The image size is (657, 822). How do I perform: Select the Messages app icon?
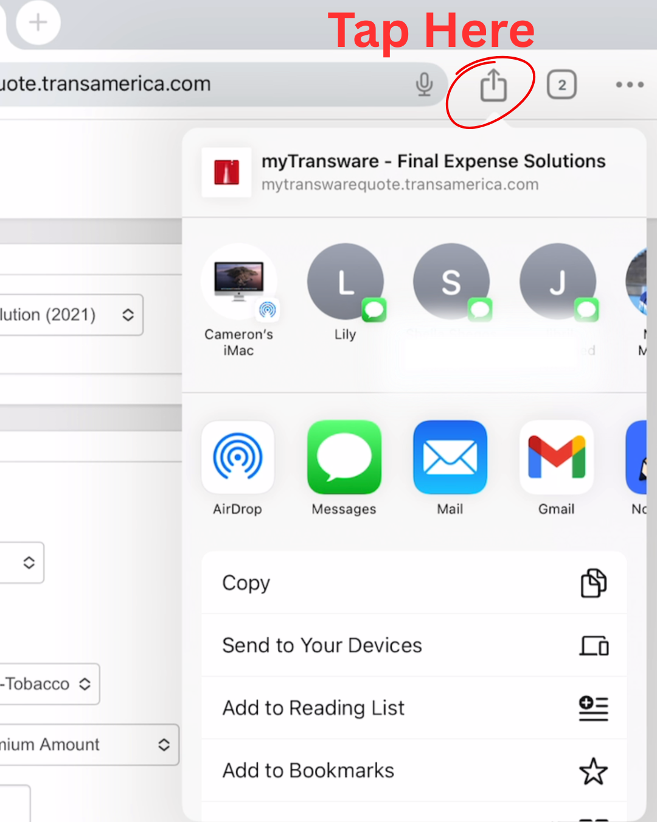click(x=344, y=457)
